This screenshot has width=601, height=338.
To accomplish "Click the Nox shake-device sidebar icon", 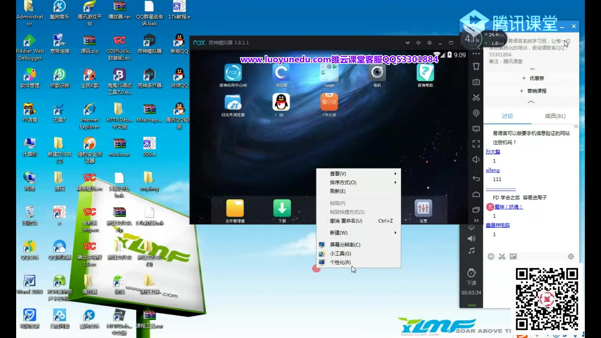I will tap(476, 66).
